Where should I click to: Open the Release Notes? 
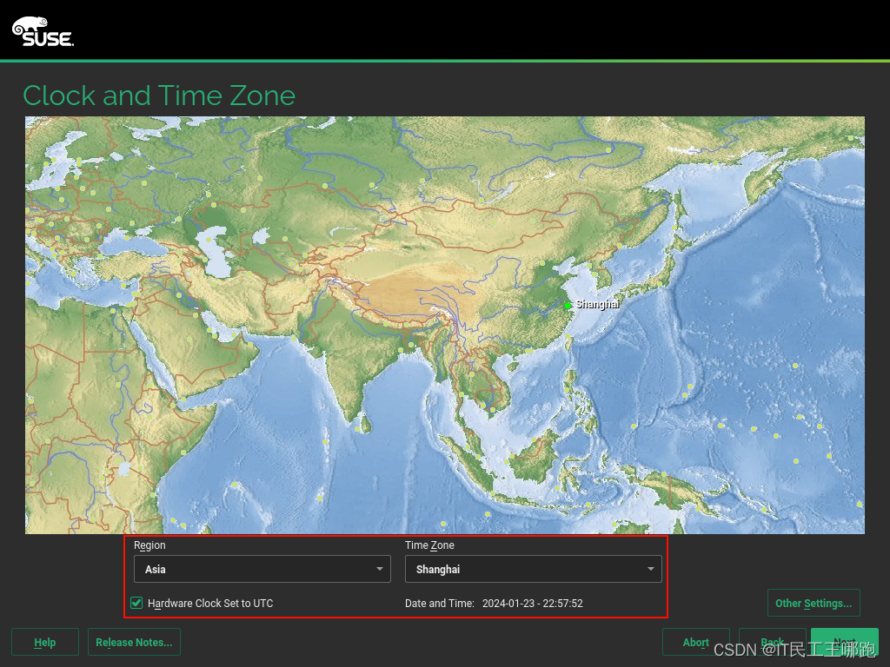[134, 642]
